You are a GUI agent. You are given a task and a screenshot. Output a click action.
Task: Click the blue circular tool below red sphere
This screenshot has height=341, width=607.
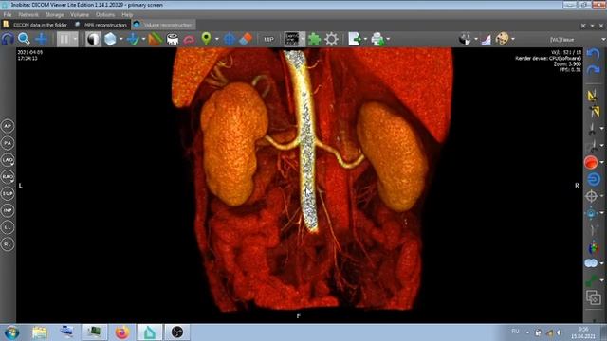pos(593,179)
